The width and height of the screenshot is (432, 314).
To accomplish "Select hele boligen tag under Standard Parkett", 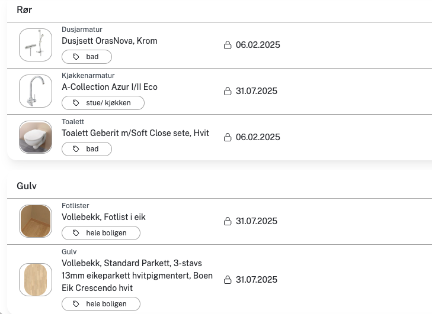I will pos(101,304).
